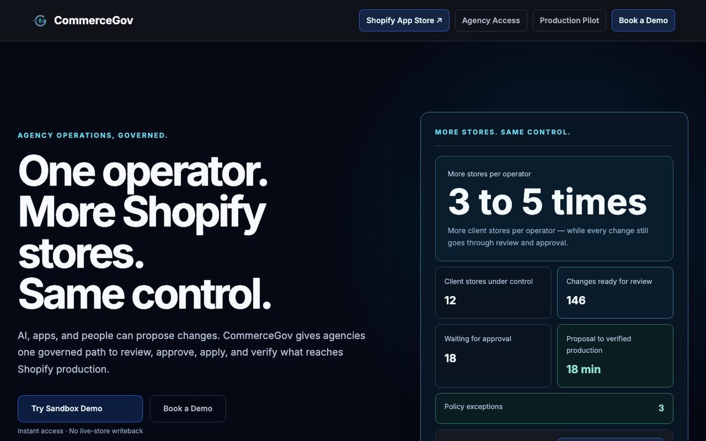The image size is (706, 441).
Task: Click Book a Demo beside Try Sandbox Demo
Action: point(188,408)
